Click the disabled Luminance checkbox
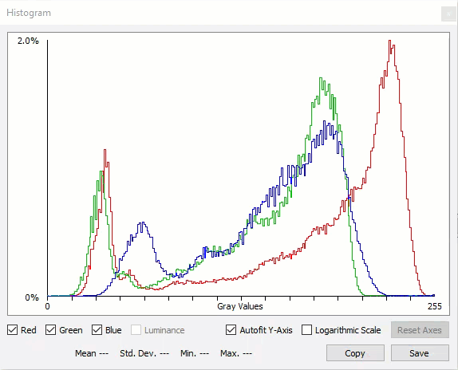The height and width of the screenshot is (370, 458). tap(136, 330)
